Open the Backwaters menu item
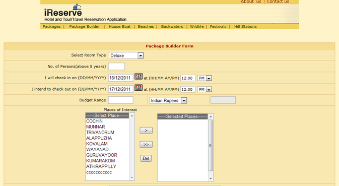This screenshot has height=186, width=339. pos(172,26)
